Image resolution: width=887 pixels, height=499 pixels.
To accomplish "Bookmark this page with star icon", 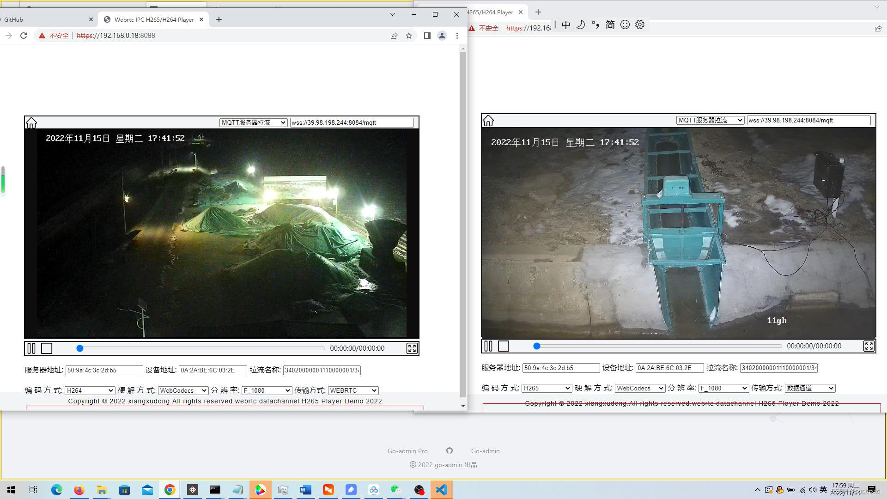I will [x=409, y=36].
